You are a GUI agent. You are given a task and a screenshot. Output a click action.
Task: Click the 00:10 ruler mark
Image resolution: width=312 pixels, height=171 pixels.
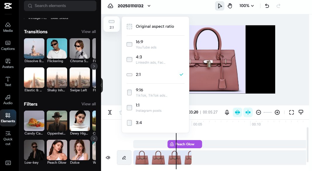[x=256, y=124]
